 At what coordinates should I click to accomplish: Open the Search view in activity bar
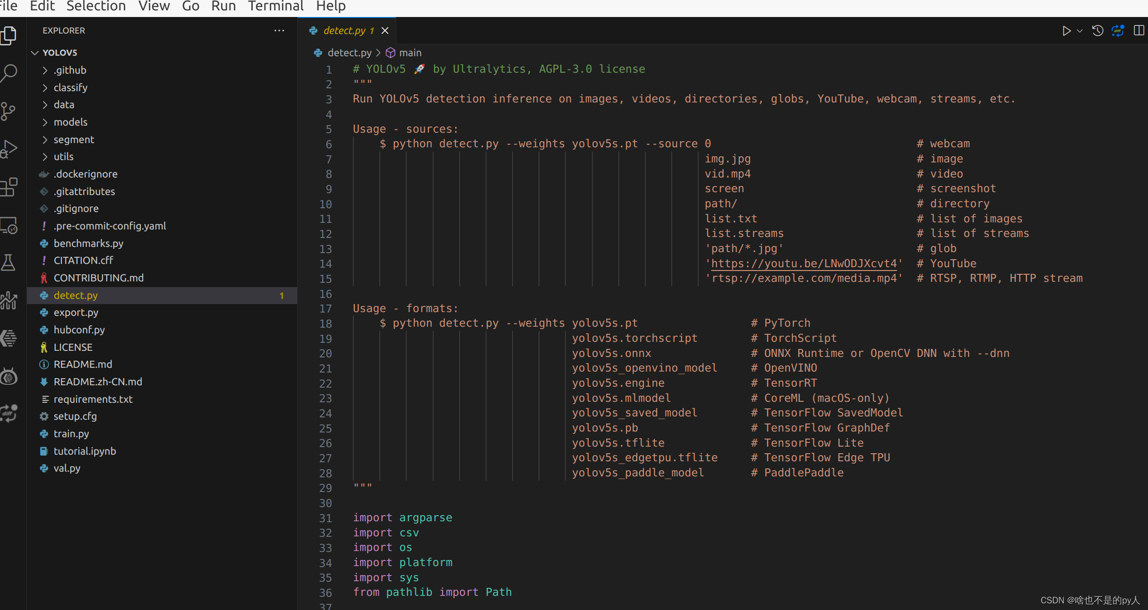(9, 73)
